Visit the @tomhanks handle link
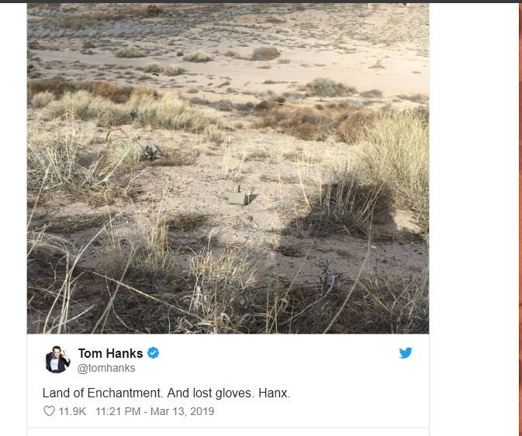 pyautogui.click(x=106, y=368)
